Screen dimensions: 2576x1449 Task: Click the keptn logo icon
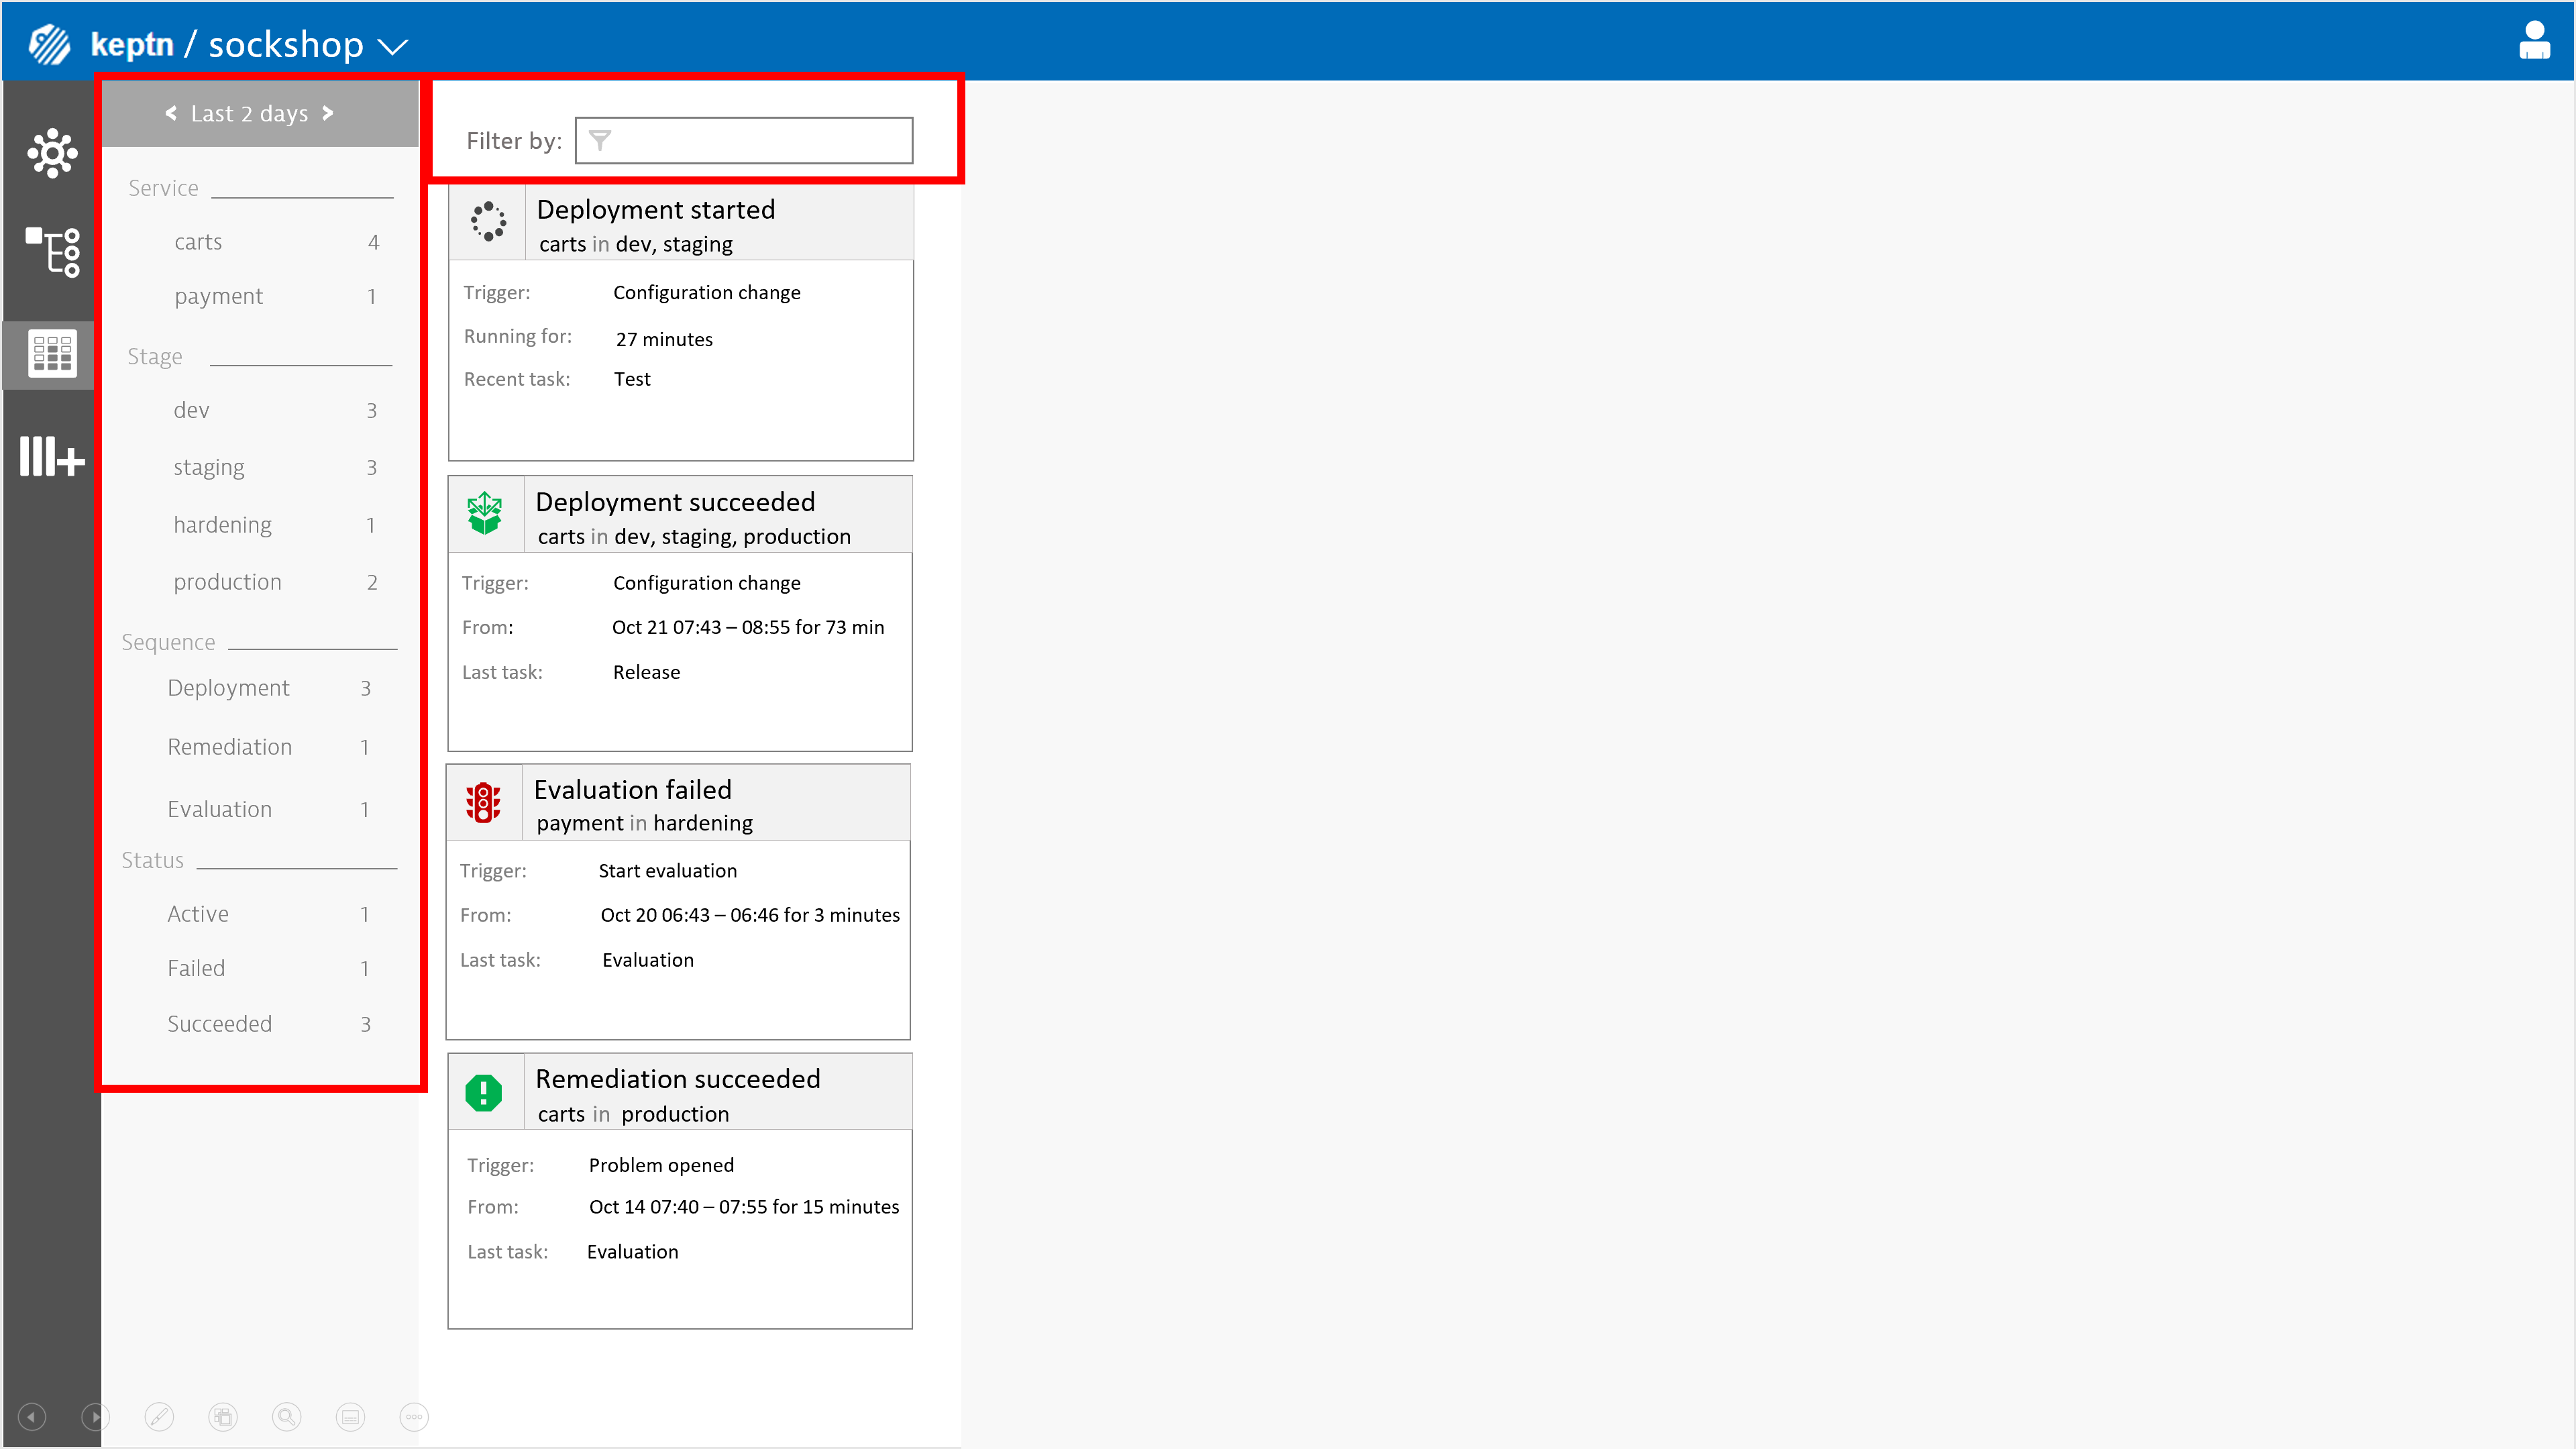point(49,44)
